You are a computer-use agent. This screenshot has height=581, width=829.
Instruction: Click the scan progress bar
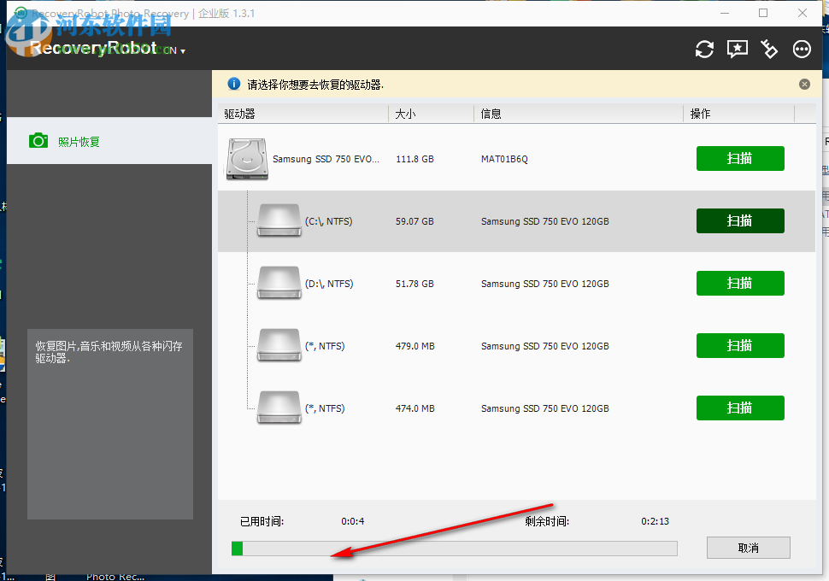coord(454,548)
